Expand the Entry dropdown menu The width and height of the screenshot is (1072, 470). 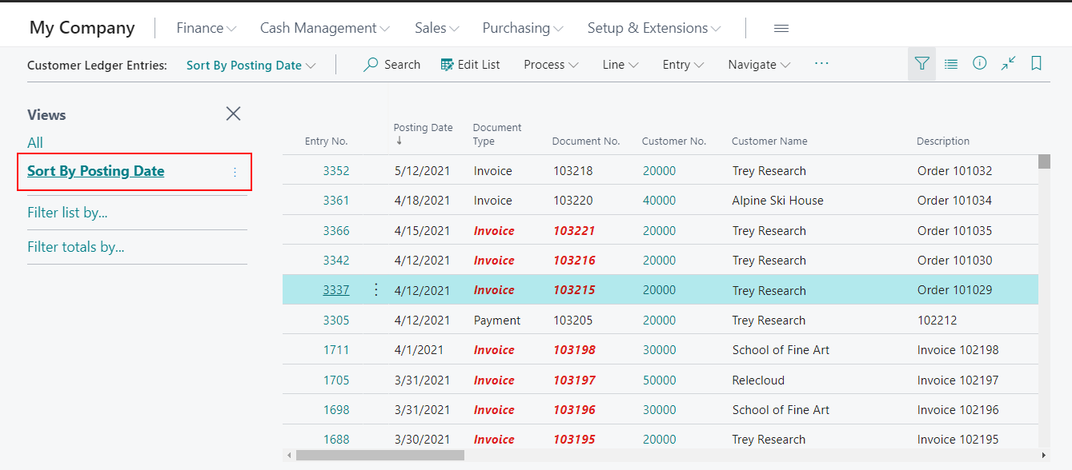click(x=682, y=64)
